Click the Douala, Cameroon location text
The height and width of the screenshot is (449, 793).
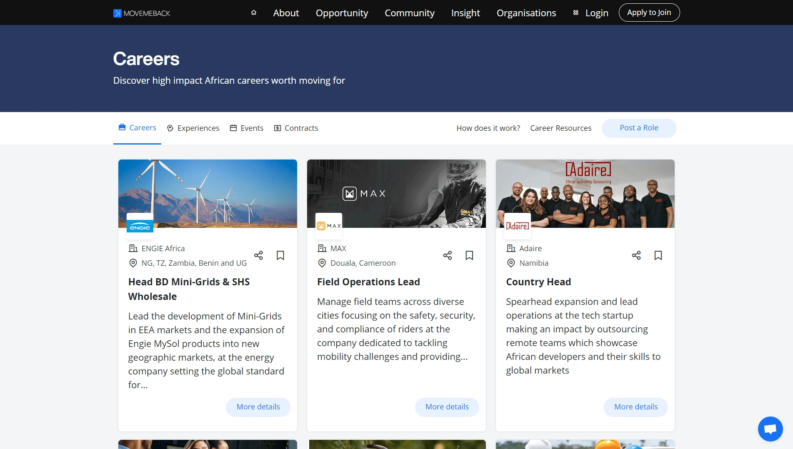pos(363,263)
